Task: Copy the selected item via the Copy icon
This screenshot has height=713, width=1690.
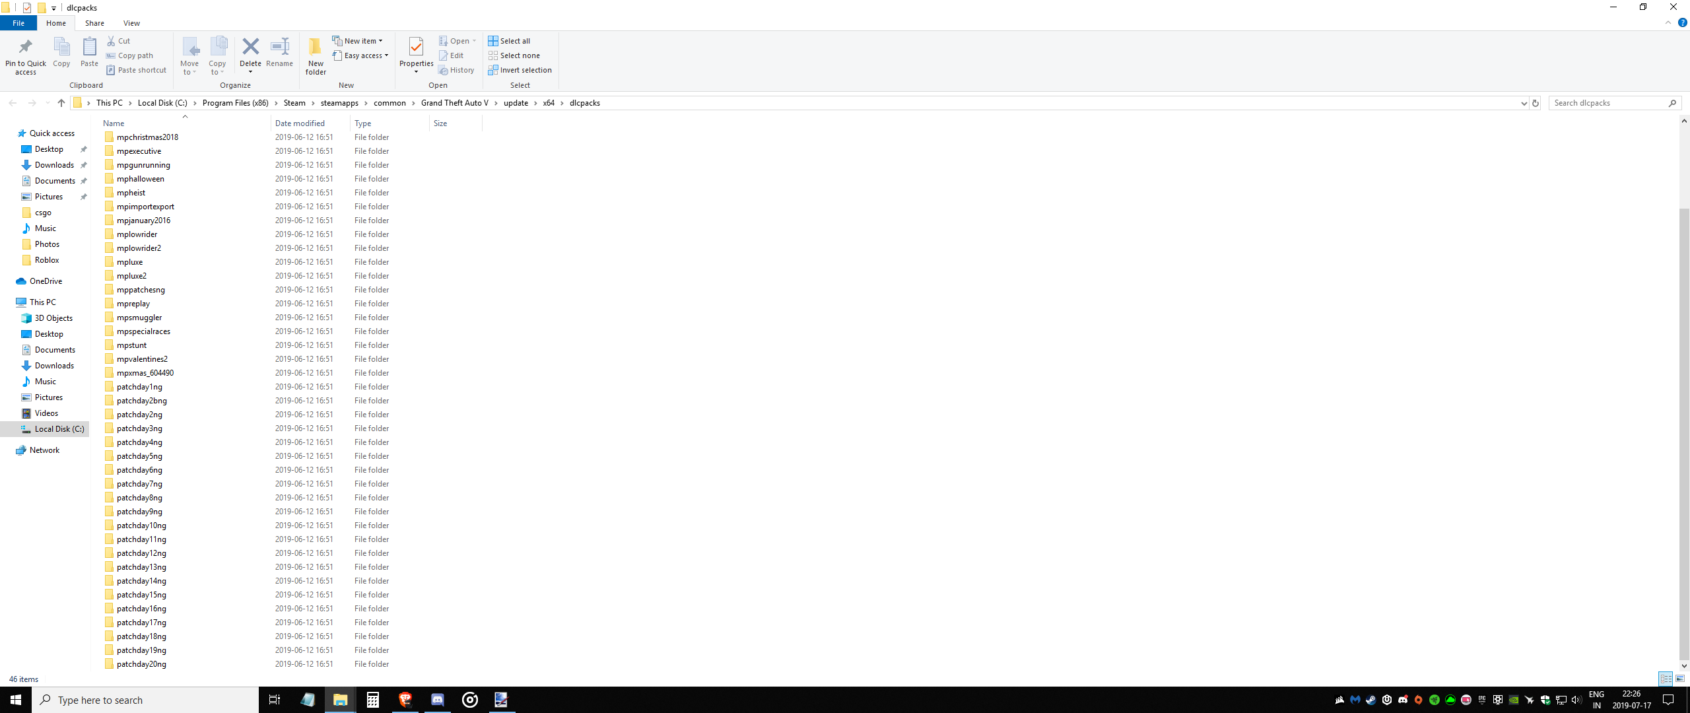Action: point(61,51)
